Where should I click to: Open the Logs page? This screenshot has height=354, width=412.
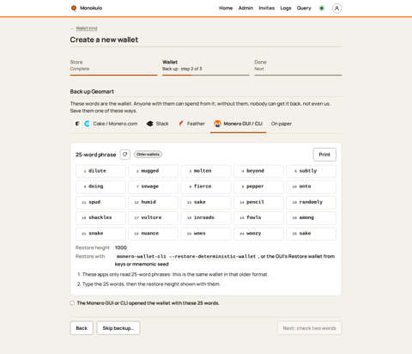(x=286, y=8)
